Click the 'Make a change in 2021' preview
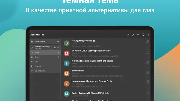 pos(96,66)
